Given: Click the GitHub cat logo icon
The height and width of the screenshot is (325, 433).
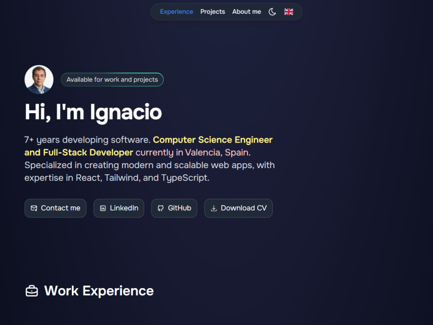Looking at the screenshot, I should pos(161,208).
